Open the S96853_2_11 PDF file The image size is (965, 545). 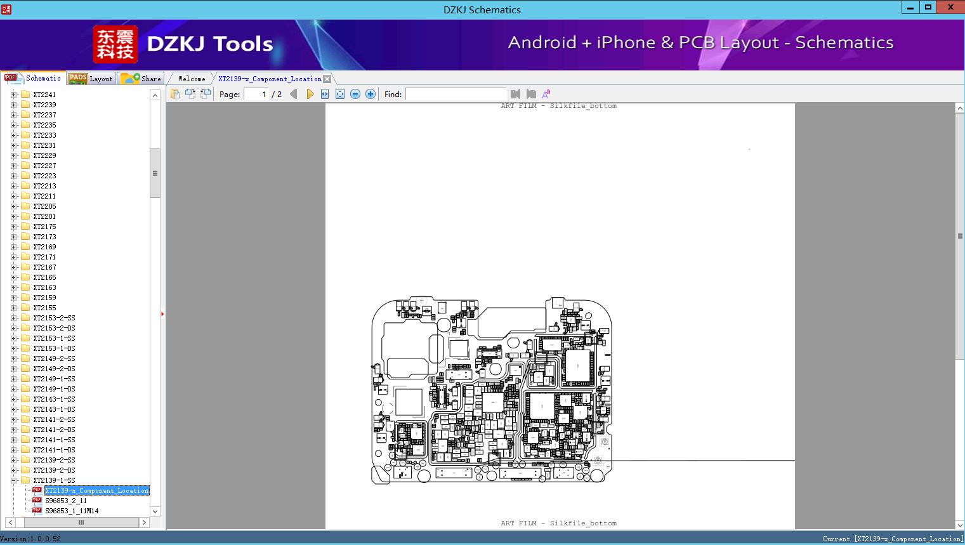click(65, 501)
